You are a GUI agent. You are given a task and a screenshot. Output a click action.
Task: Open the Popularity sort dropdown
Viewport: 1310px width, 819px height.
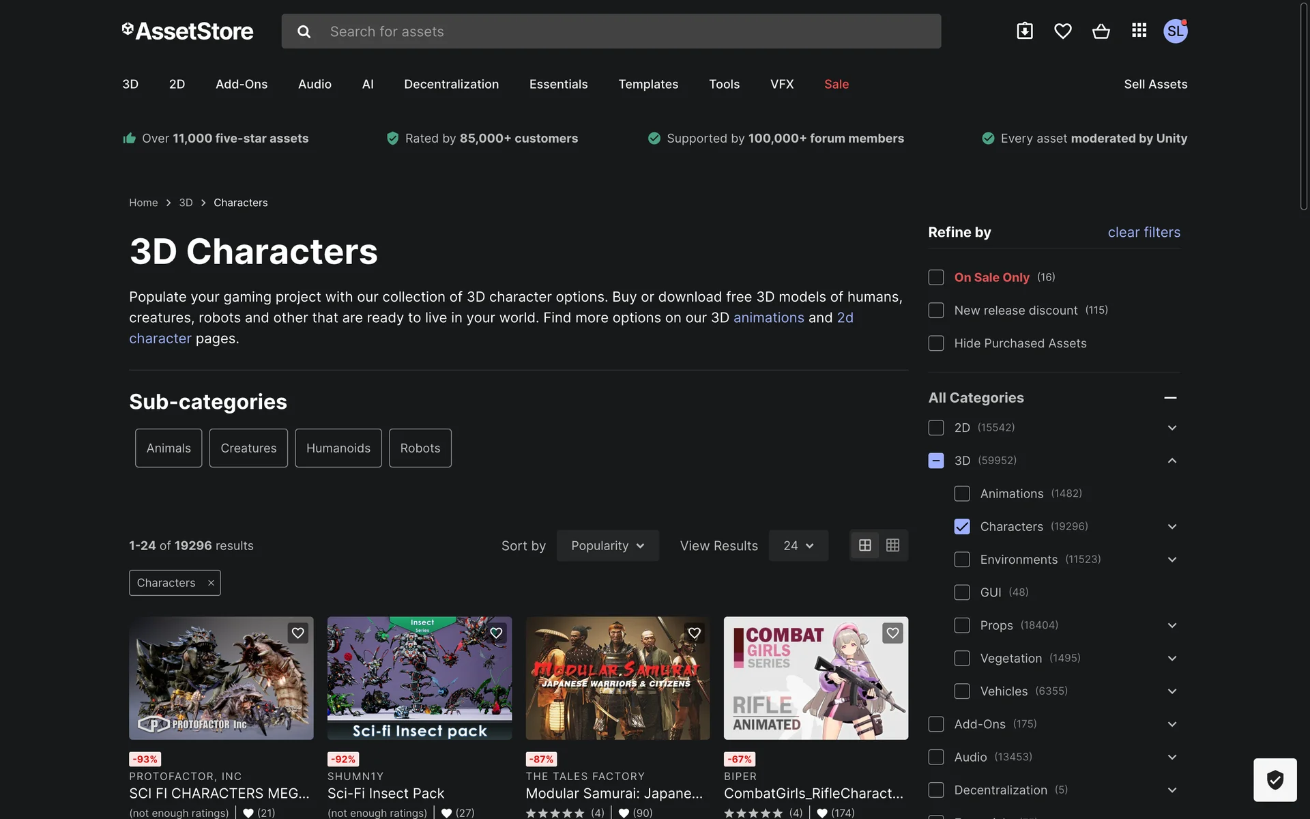607,545
